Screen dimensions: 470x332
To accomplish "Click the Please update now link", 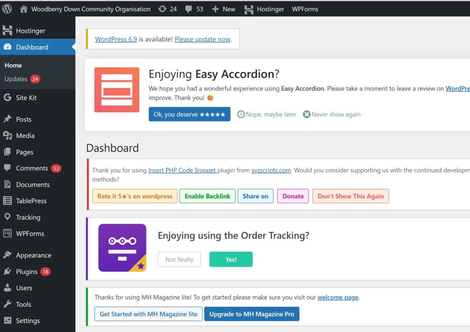I will tap(202, 39).
